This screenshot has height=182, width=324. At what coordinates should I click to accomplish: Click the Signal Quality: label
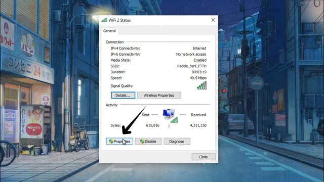point(122,86)
